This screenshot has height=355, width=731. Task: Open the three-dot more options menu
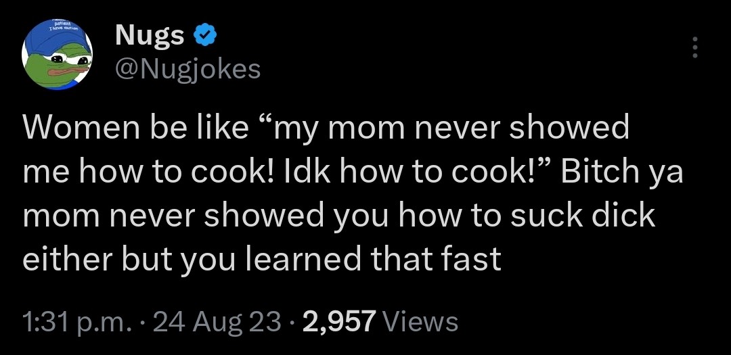[x=692, y=47]
